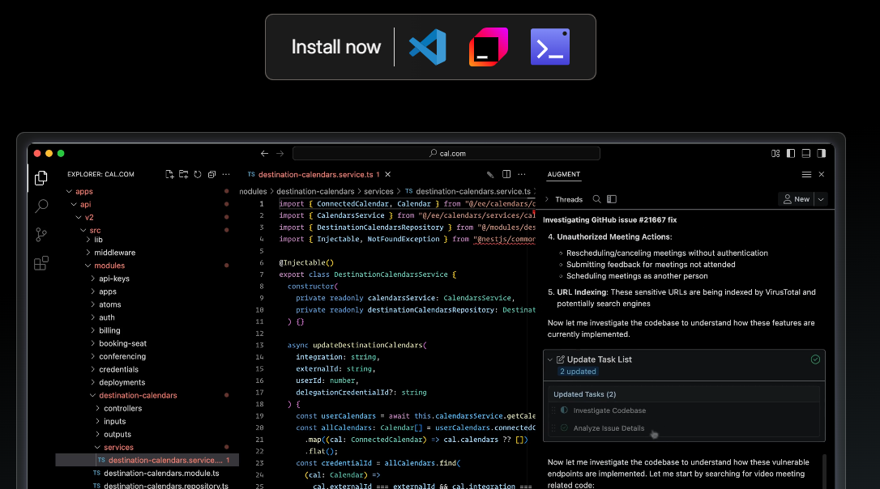Image resolution: width=880 pixels, height=489 pixels.
Task: Toggle the Investigate Codebase task status
Action: click(564, 410)
